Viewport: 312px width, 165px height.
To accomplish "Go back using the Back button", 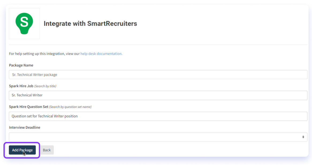I will click(x=47, y=150).
